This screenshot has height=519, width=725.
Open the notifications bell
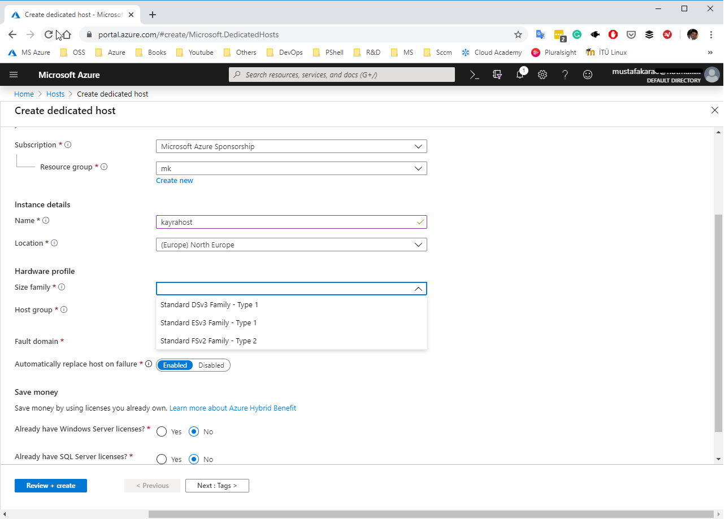(x=520, y=75)
